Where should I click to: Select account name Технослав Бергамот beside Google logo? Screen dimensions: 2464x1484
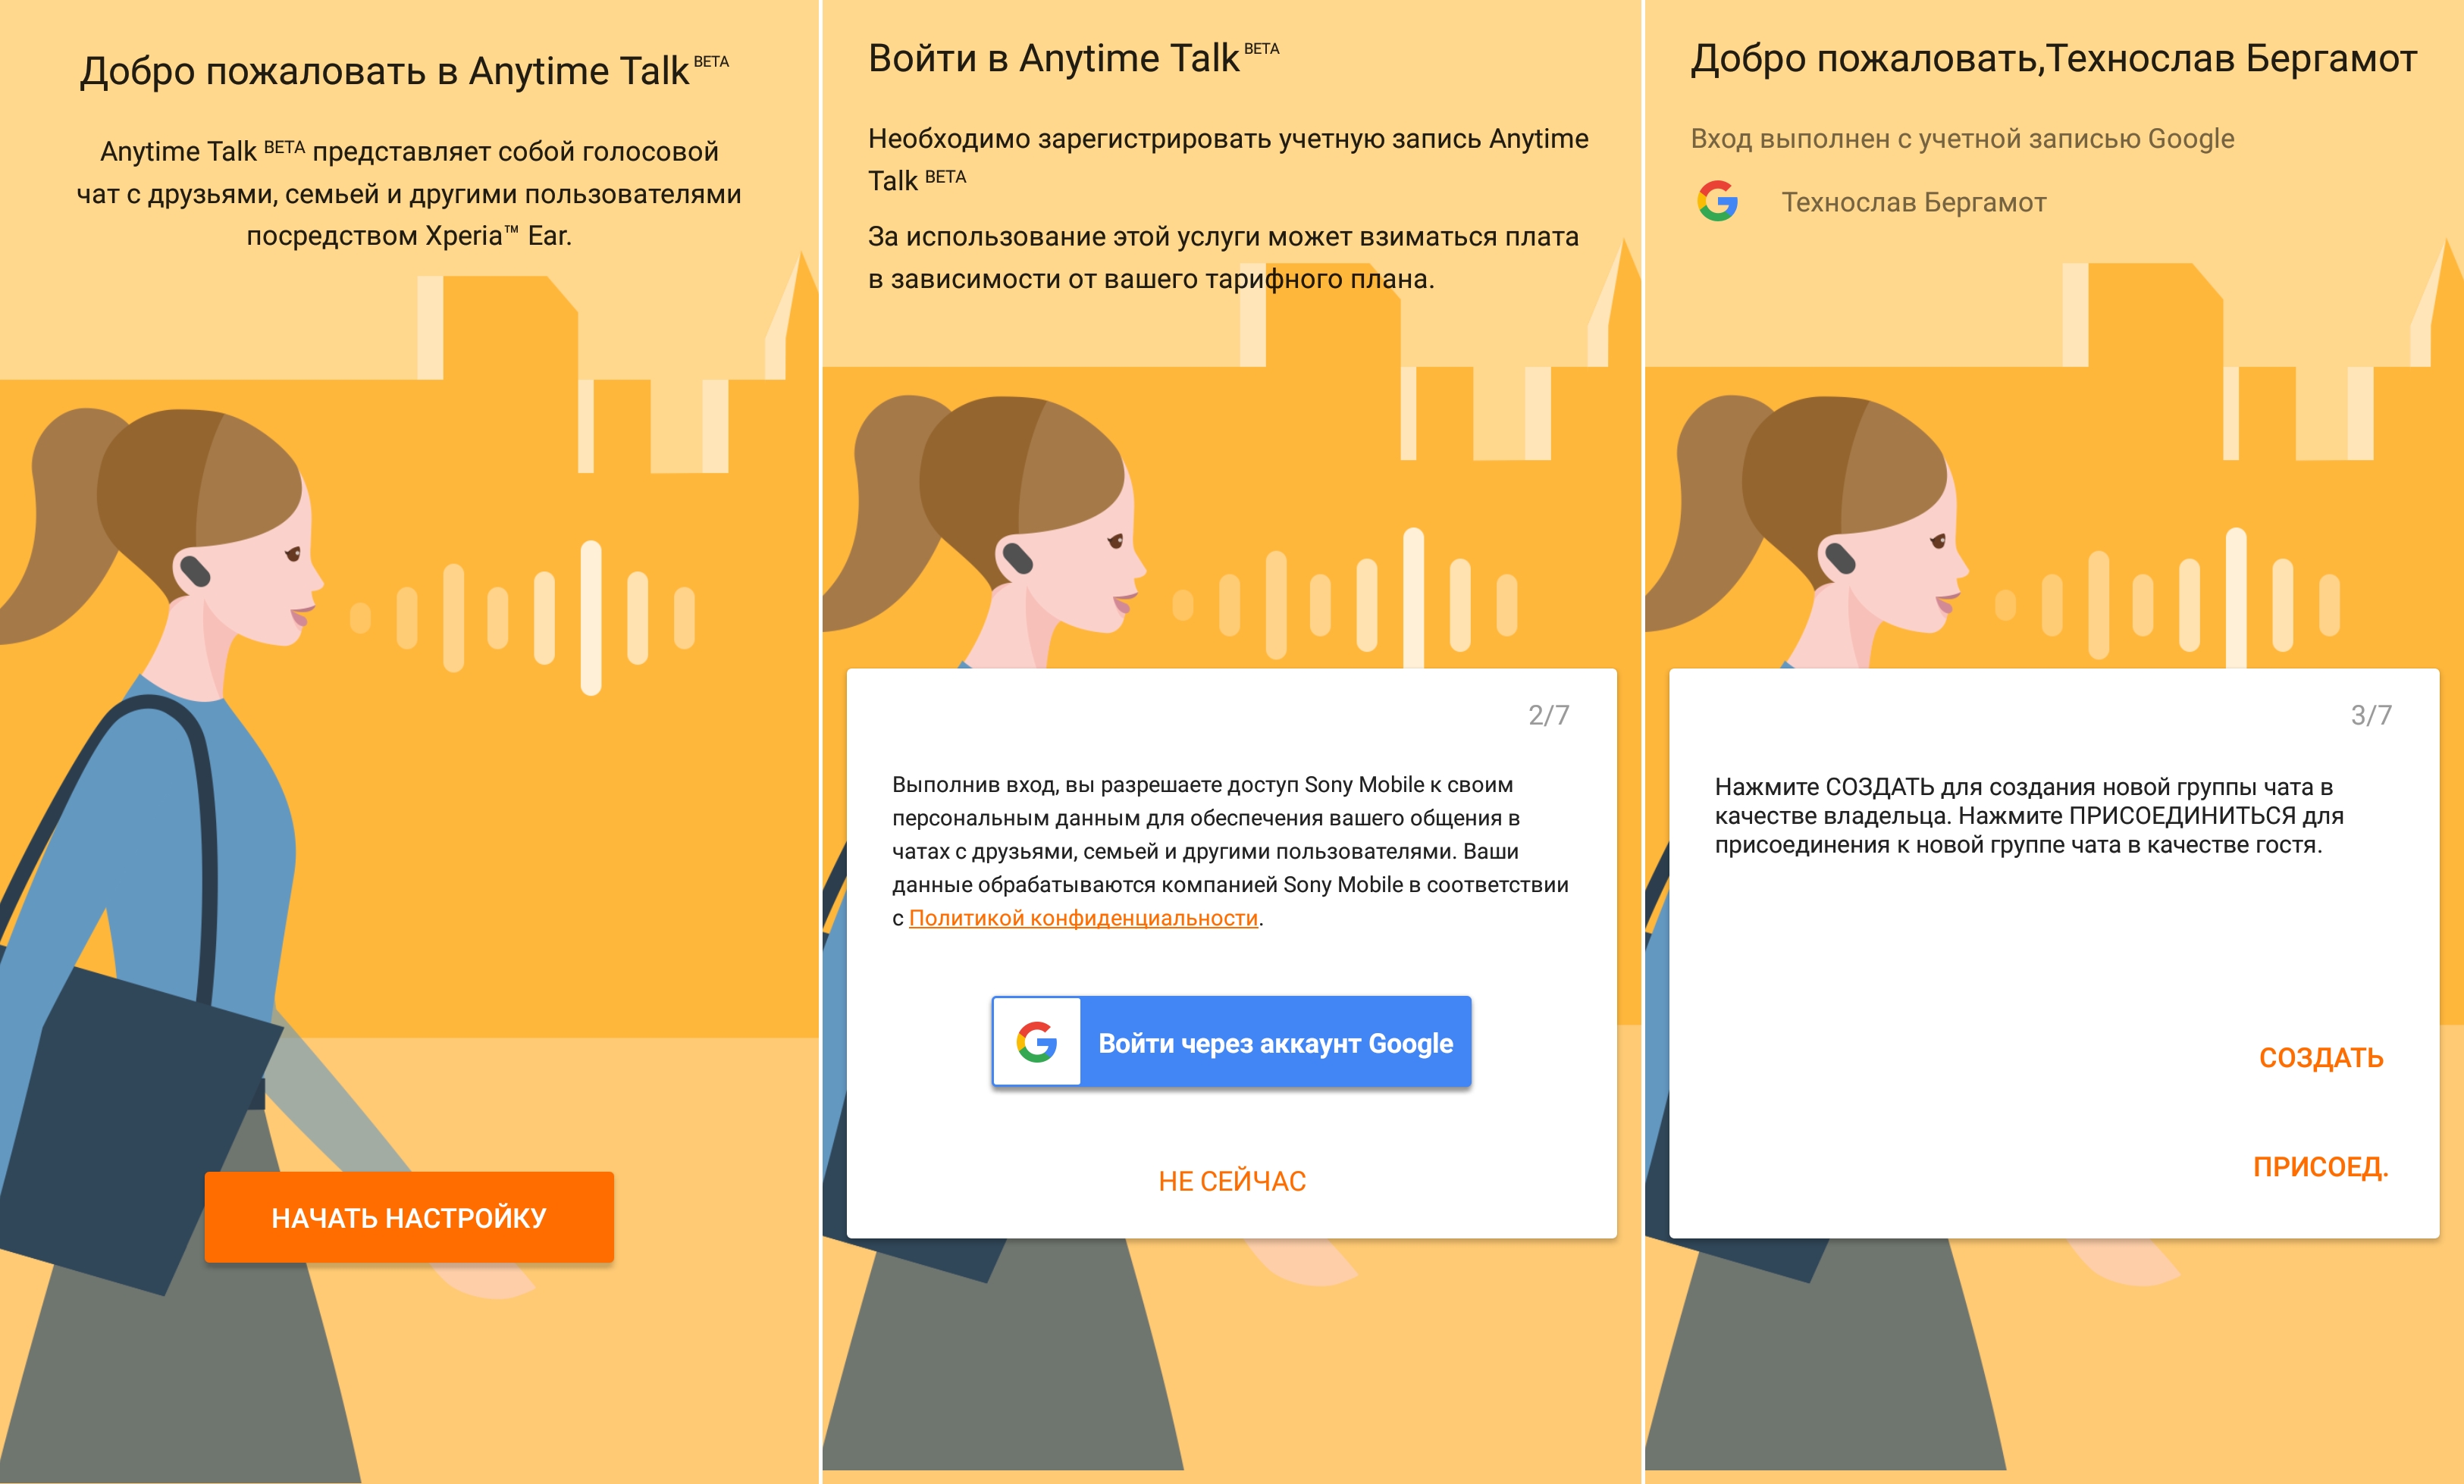tap(1914, 203)
